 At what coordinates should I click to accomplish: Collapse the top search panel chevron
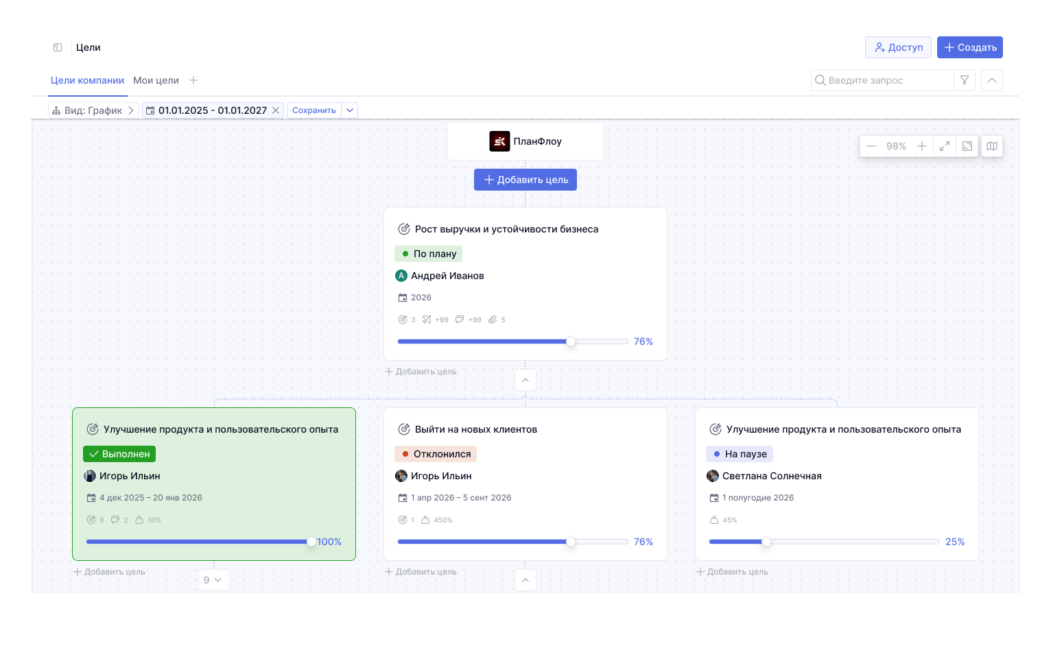992,80
